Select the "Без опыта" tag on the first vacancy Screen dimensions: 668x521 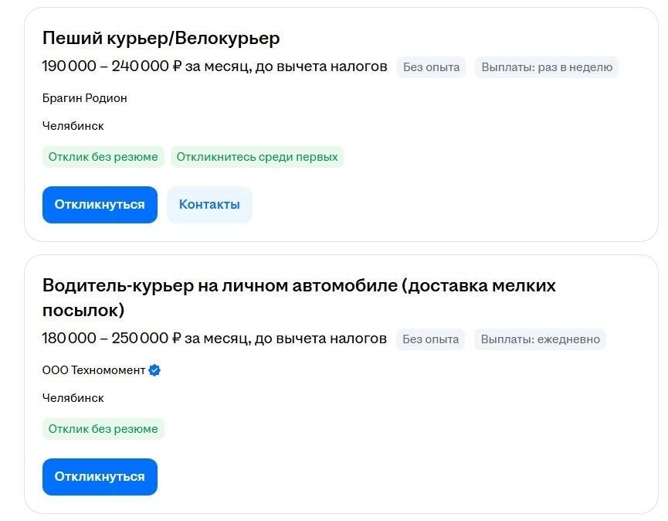(x=429, y=67)
